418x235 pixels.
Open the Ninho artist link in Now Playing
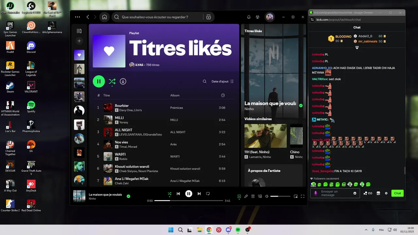click(249, 109)
